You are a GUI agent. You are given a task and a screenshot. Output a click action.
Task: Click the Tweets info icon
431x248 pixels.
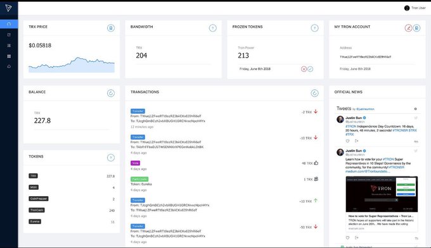tap(415, 109)
